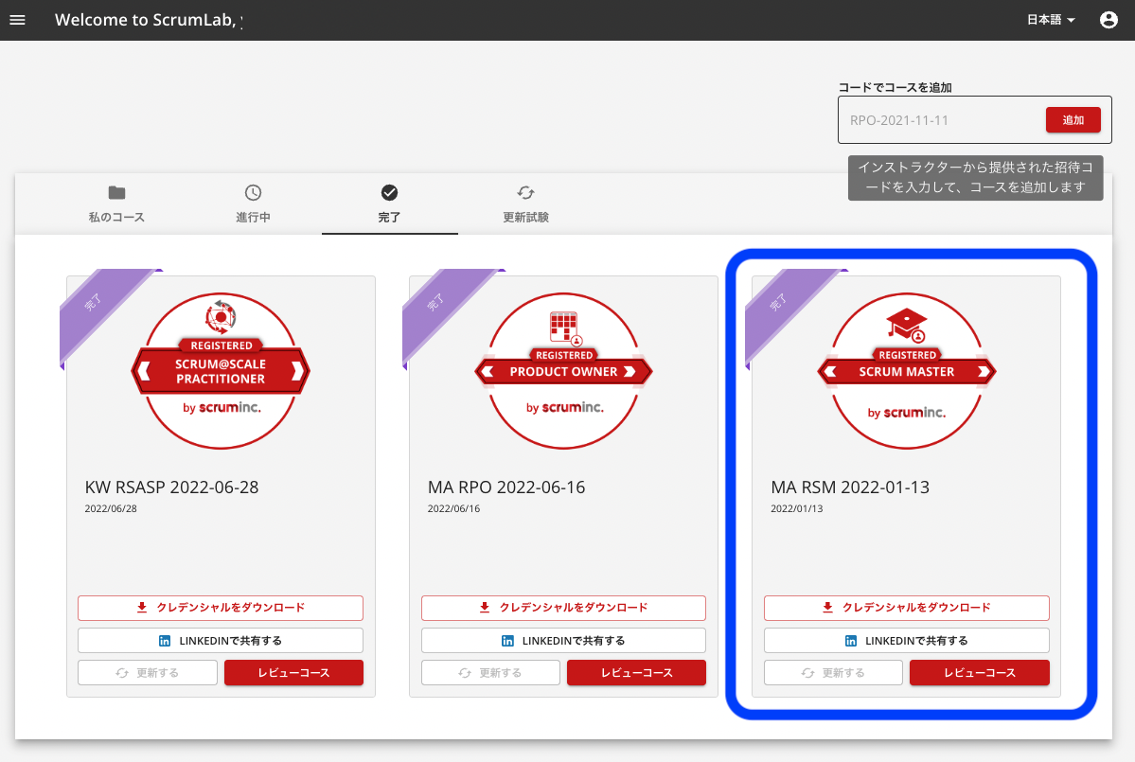Download credential for KW RSASP 2022-06-28
Screen dimensions: 1135x762
pyautogui.click(x=221, y=608)
